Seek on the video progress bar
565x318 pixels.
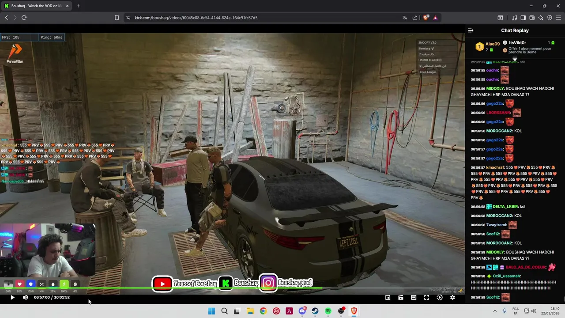[232, 289]
